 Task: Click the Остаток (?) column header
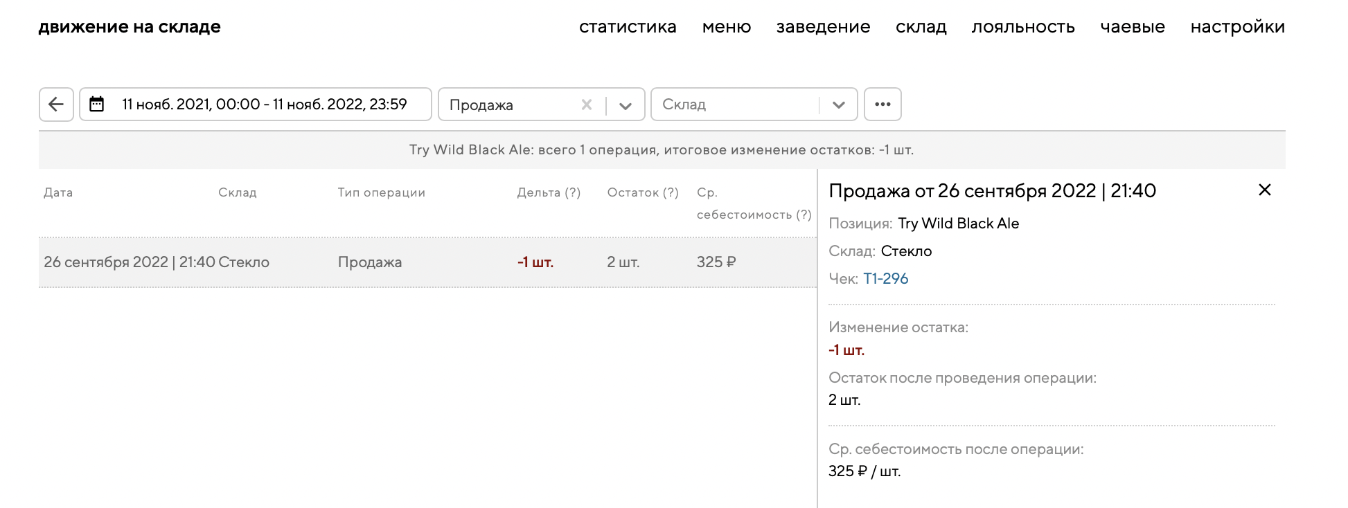tap(642, 193)
